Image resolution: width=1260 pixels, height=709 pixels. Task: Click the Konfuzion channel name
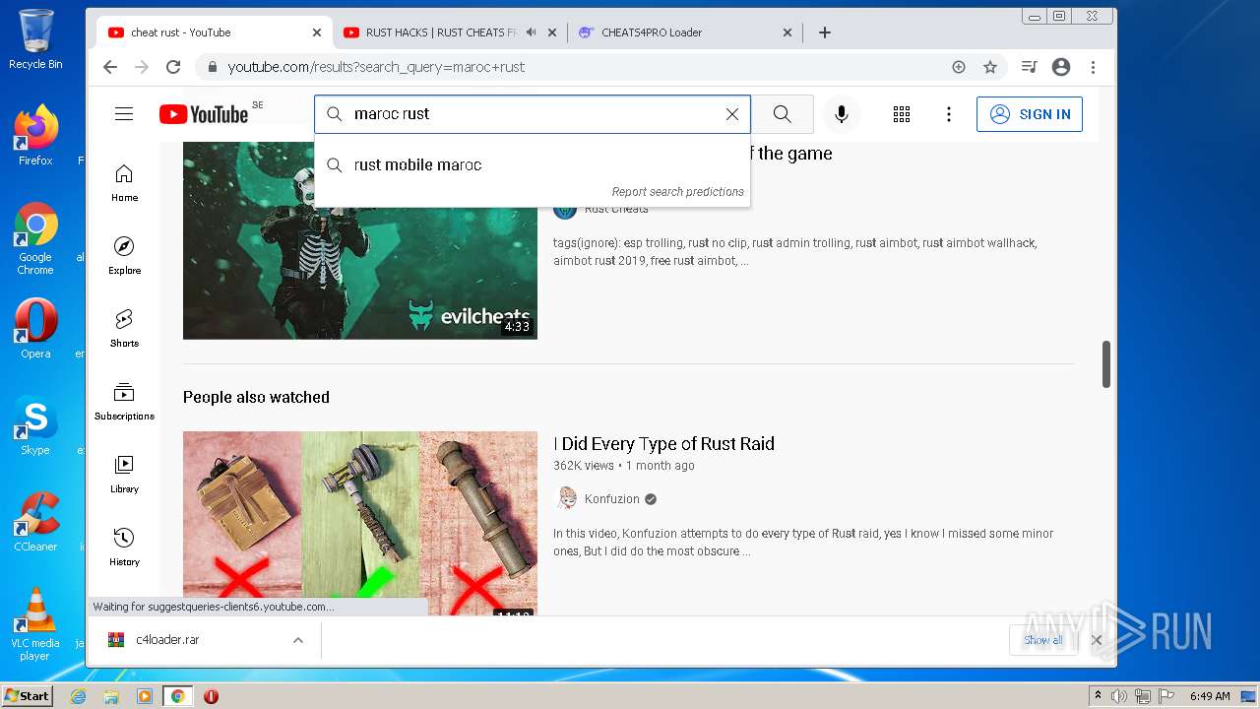coord(612,499)
